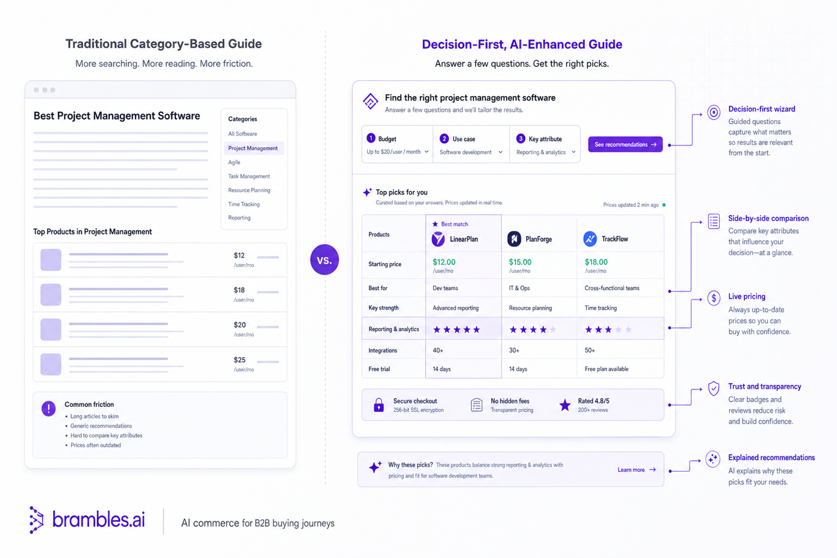The width and height of the screenshot is (837, 558).
Task: Click the $18 /user/mo price in product list
Action: 244,294
